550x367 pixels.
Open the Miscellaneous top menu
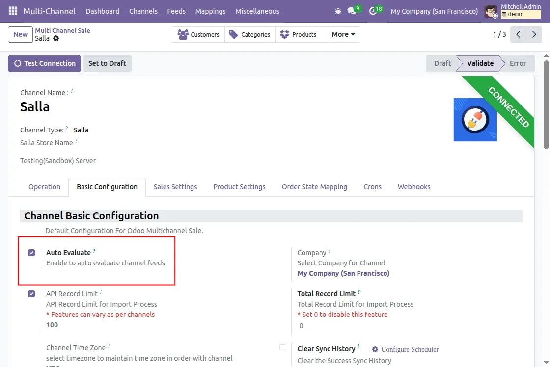pyautogui.click(x=257, y=11)
